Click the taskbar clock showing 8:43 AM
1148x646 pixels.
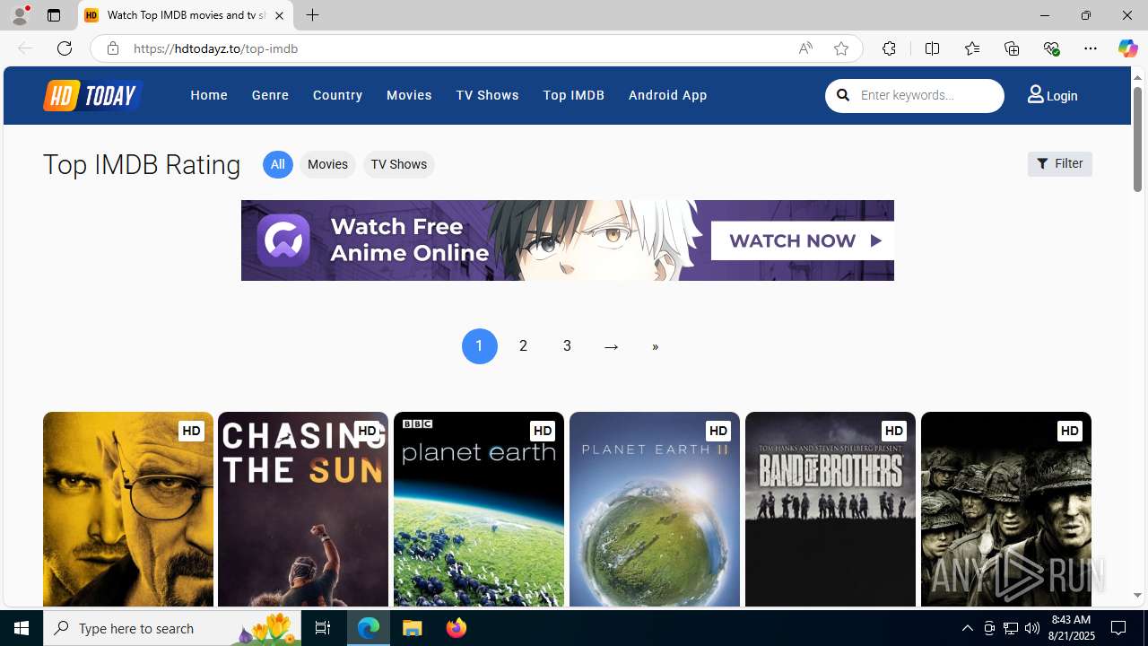coord(1071,627)
